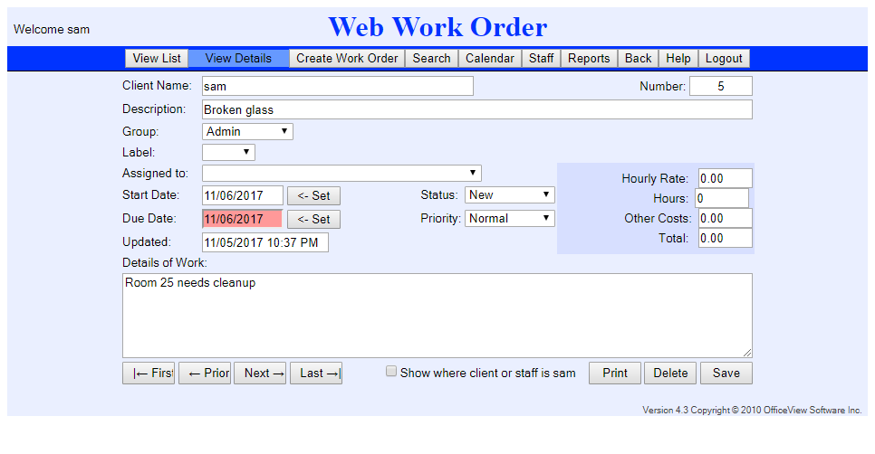The height and width of the screenshot is (454, 875).
Task: Open the Group dropdown showing Admin
Action: [247, 131]
